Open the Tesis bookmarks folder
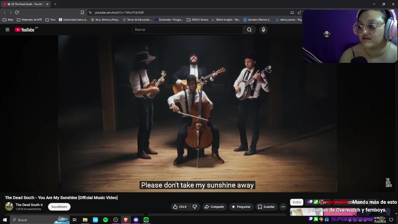 coord(50,20)
